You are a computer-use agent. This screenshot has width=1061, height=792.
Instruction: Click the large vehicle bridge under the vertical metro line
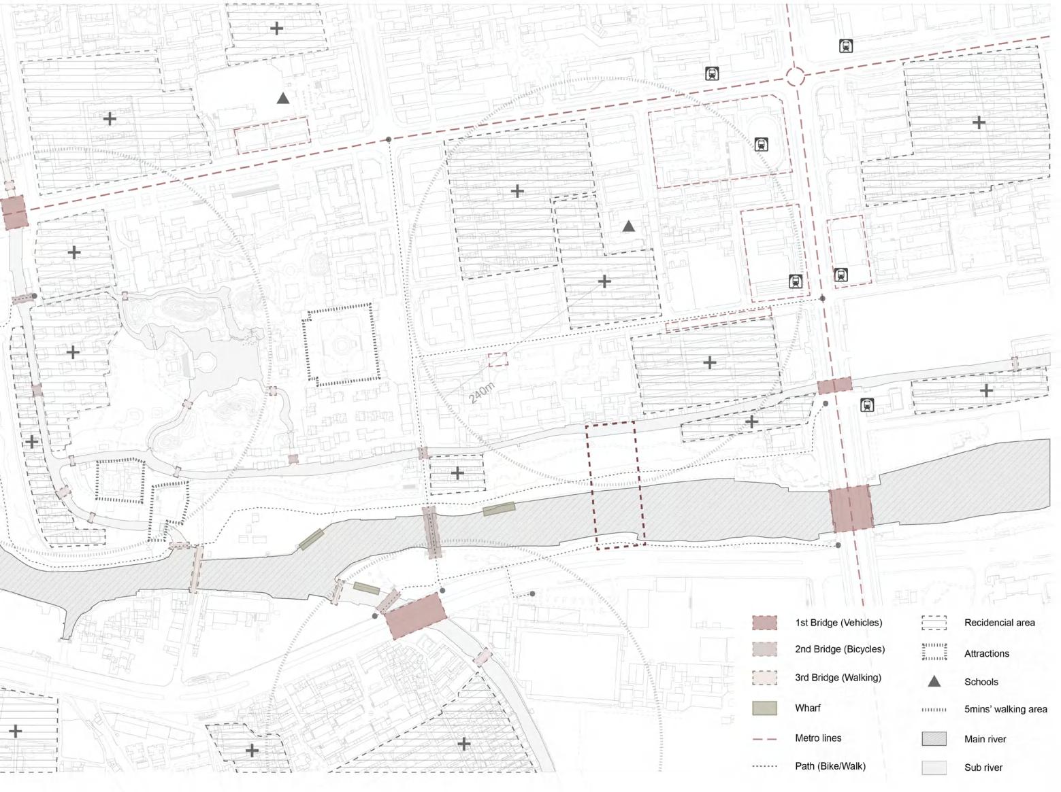point(851,509)
